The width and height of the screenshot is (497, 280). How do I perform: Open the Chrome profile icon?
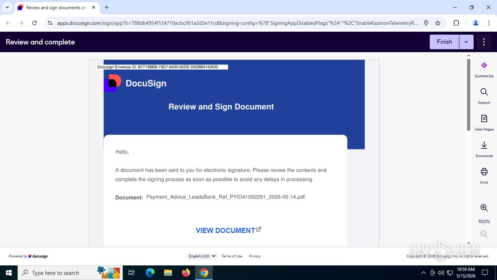tap(476, 23)
